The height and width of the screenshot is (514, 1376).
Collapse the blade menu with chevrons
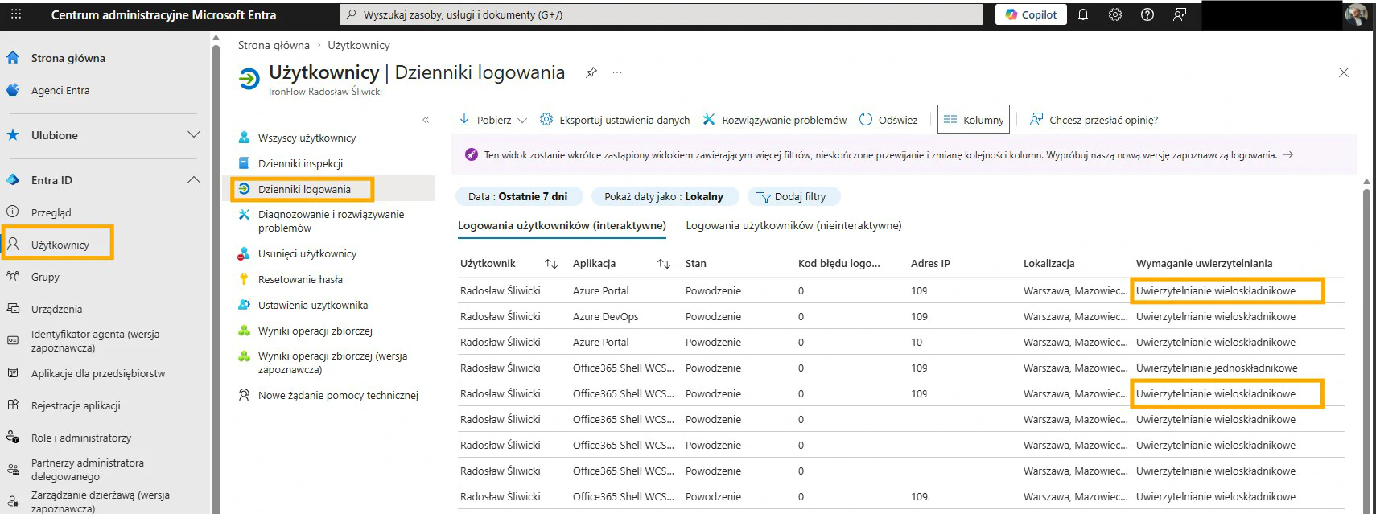pos(426,120)
